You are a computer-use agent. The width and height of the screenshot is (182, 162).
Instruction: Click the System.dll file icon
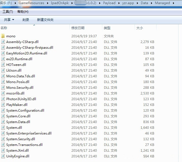[3, 127]
